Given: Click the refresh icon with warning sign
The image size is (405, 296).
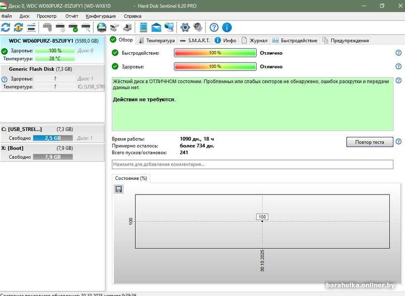Looking at the screenshot, I should click(x=19, y=27).
